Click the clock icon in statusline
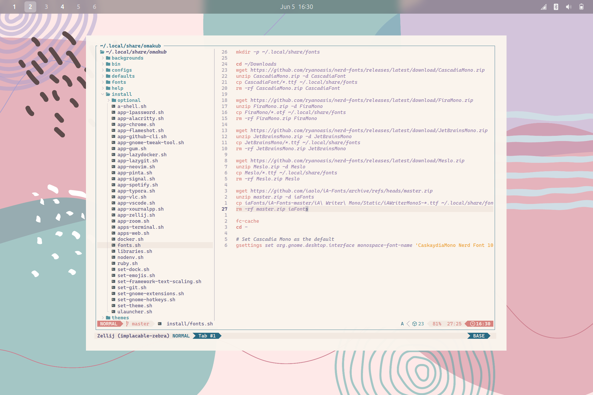Screen dimensions: 593x395 pos(472,324)
